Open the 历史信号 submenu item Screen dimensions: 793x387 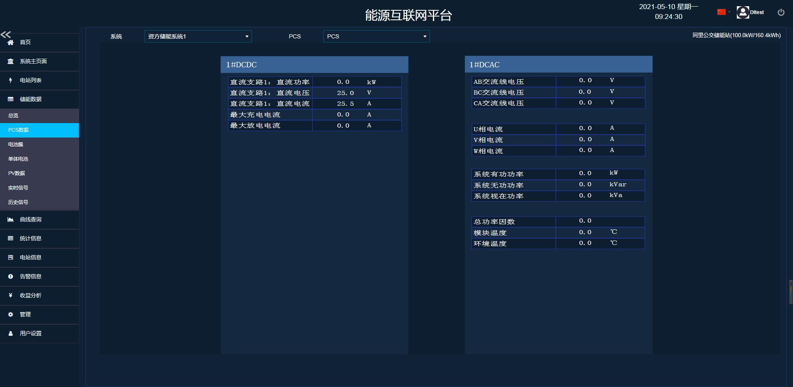pyautogui.click(x=18, y=202)
